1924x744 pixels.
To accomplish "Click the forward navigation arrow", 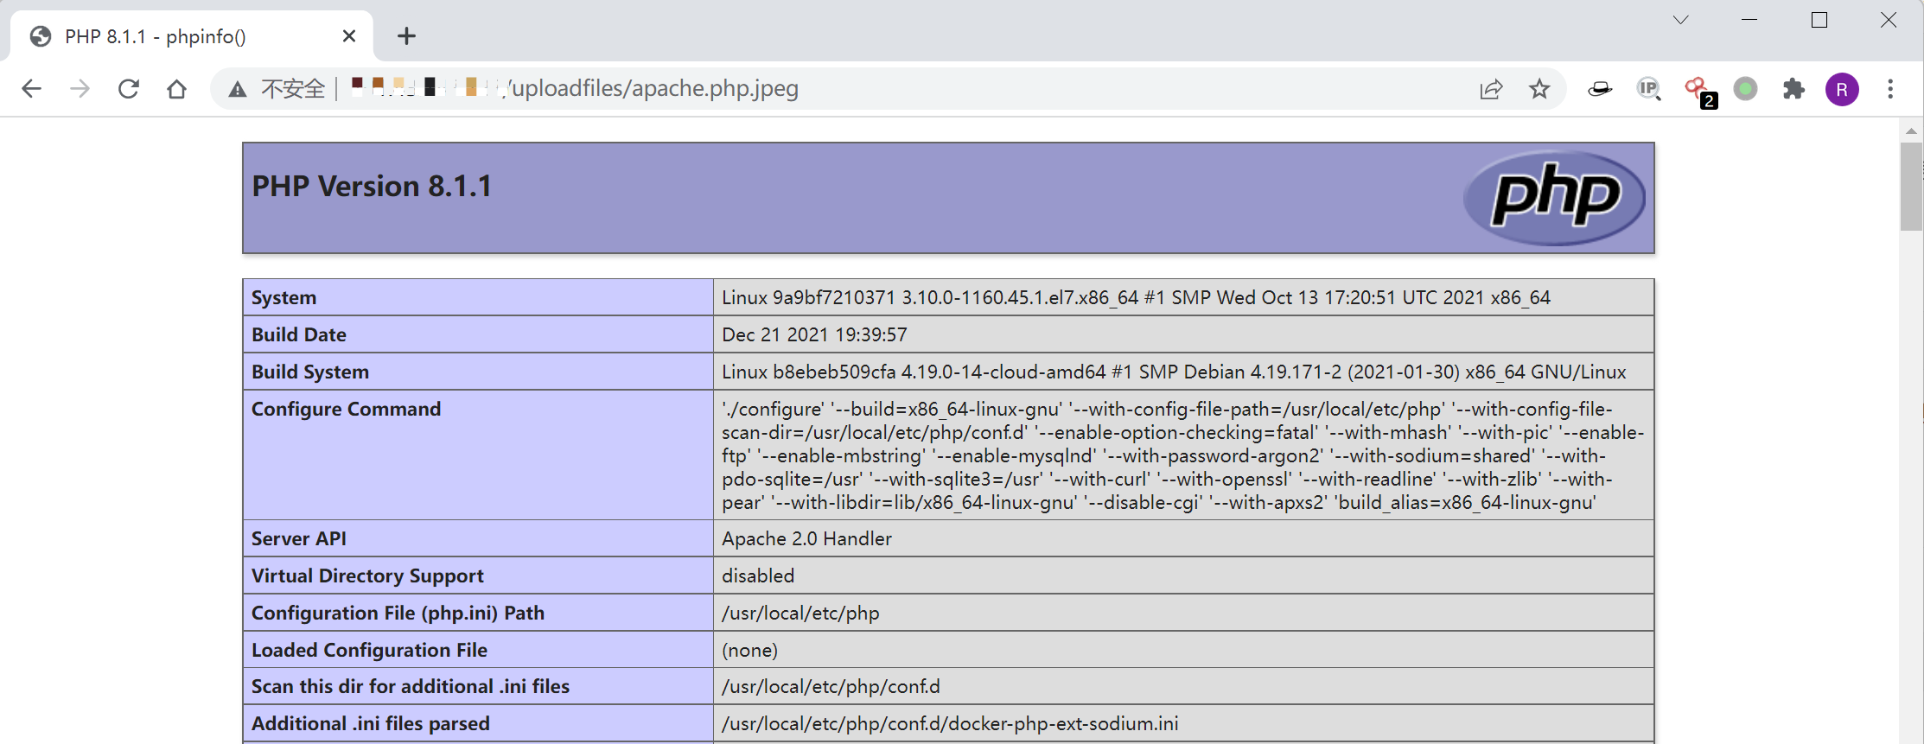I will click(80, 89).
